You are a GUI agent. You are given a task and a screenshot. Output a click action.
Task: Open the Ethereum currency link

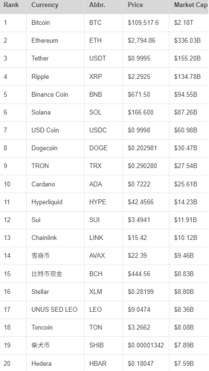(x=45, y=41)
